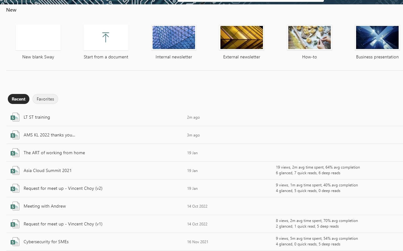403x251 pixels.
Task: Click the upload arrow icon in Start from a document
Action: tap(106, 37)
